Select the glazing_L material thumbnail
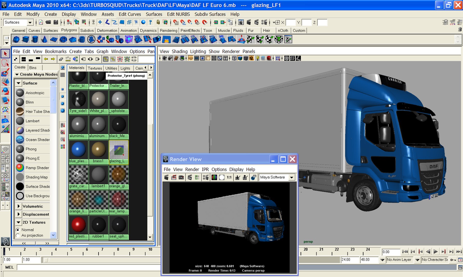This screenshot has height=277, width=463. click(x=119, y=152)
